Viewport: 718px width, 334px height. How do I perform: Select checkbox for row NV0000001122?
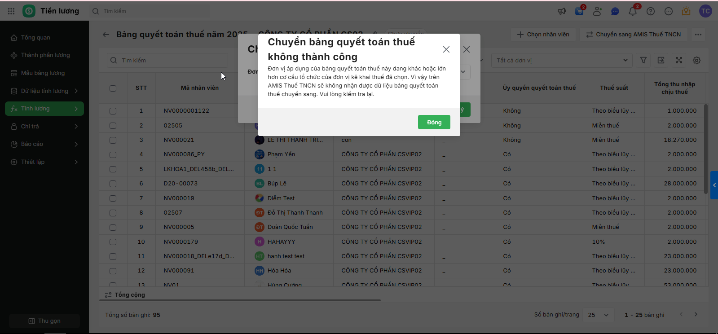pyautogui.click(x=113, y=111)
